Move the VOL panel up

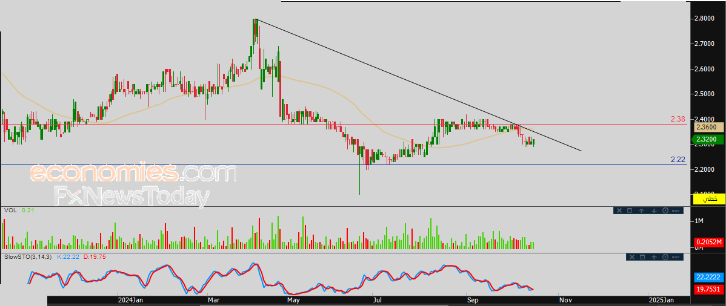(x=641, y=211)
